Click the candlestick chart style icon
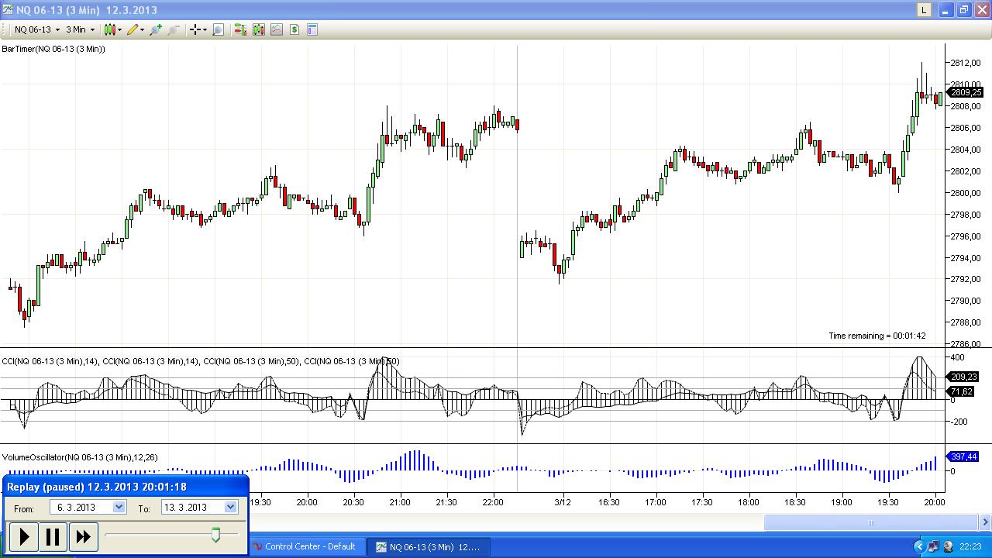The height and width of the screenshot is (558, 992). click(109, 29)
